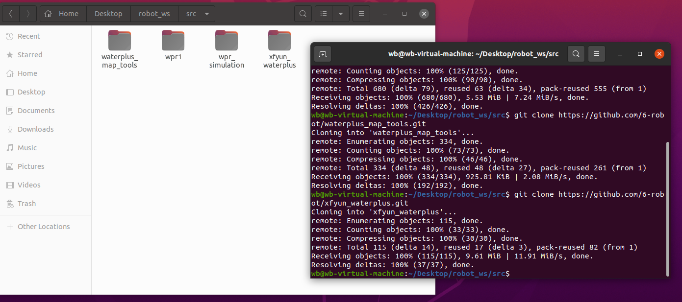Select the waterplus_map_tools folder icon
This screenshot has width=682, height=302.
pyautogui.click(x=120, y=41)
